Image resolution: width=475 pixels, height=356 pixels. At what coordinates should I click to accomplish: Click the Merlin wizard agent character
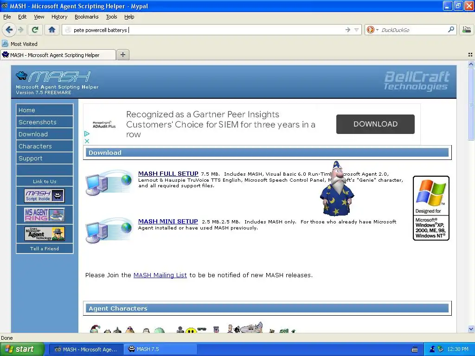(x=337, y=189)
